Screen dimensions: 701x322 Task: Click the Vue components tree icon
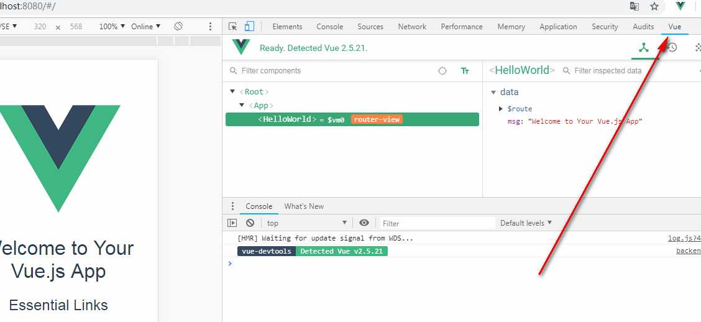coord(644,47)
